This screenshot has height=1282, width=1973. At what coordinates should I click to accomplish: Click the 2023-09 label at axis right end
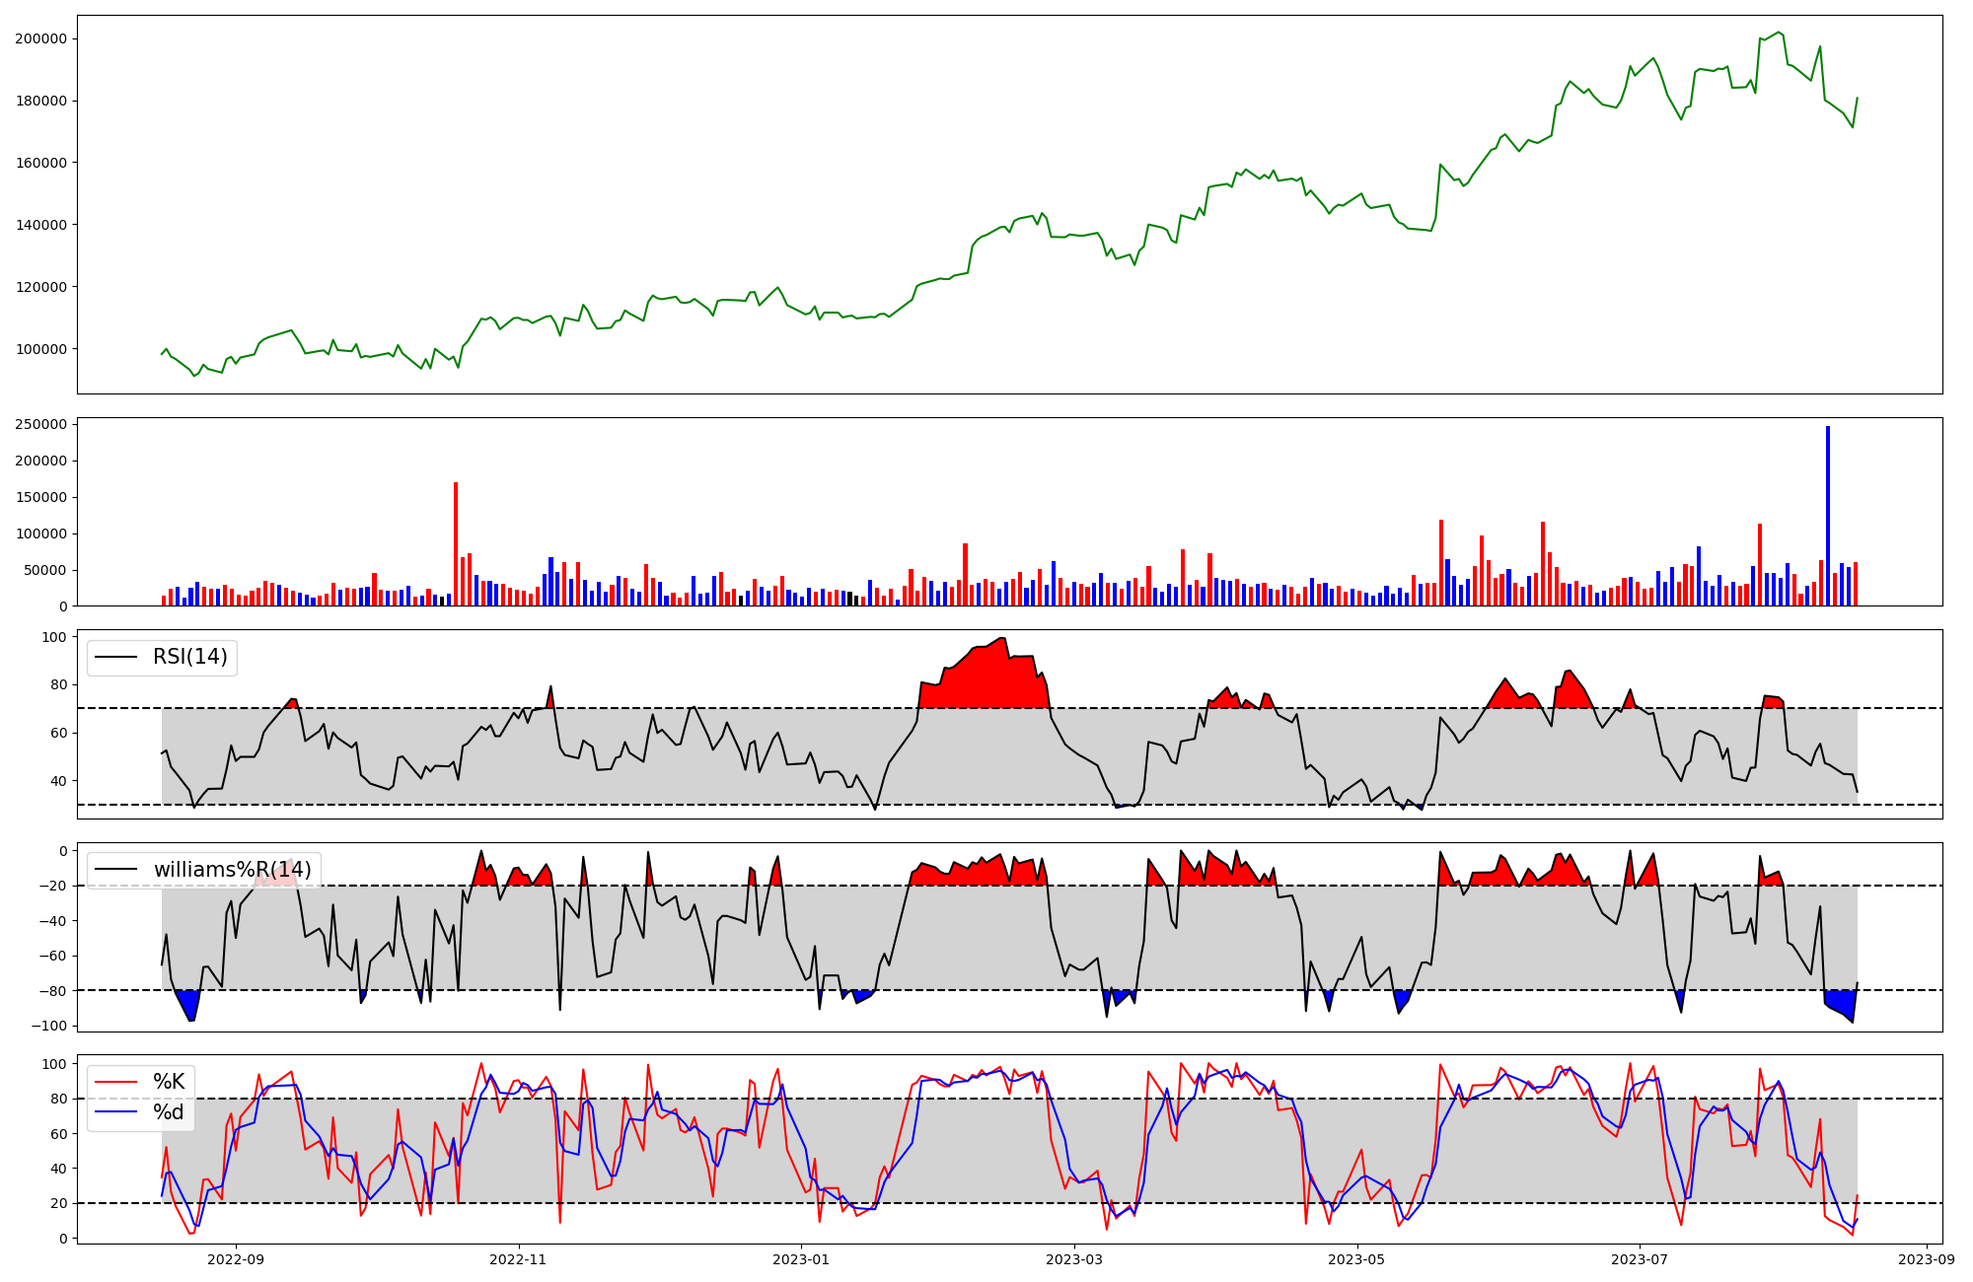pyautogui.click(x=1926, y=1259)
